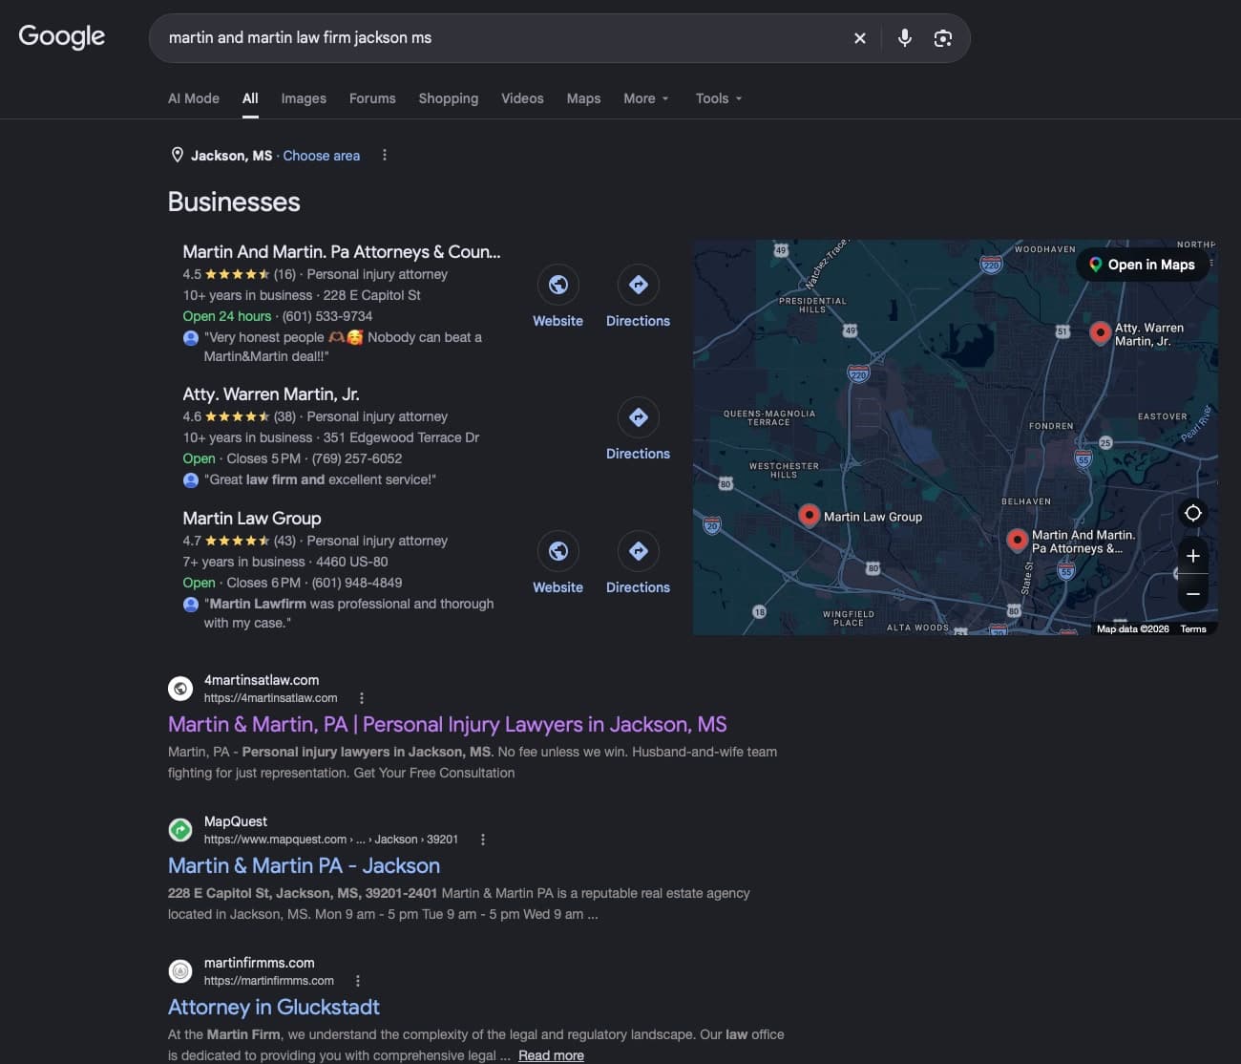Open three-dot options for MapQuest result
The image size is (1241, 1064).
pyautogui.click(x=483, y=840)
